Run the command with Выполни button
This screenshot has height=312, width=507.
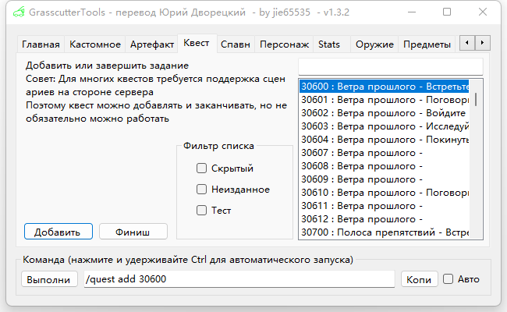tap(49, 279)
